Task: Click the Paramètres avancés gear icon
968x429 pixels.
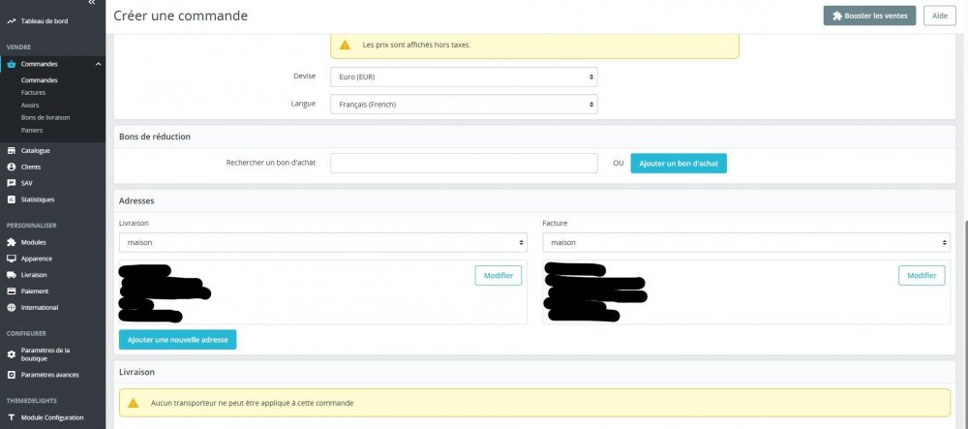Action: coord(11,375)
